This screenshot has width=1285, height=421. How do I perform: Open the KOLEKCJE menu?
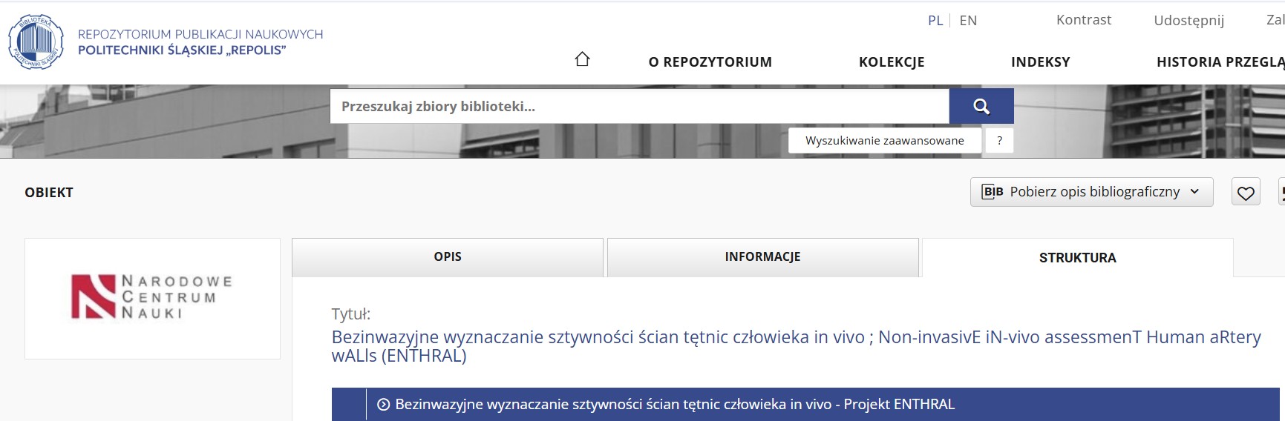tap(892, 62)
